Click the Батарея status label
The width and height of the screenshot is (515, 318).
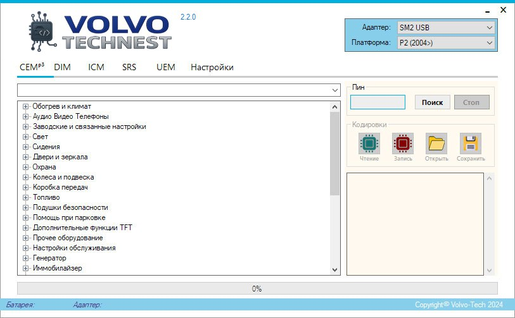pyautogui.click(x=20, y=305)
